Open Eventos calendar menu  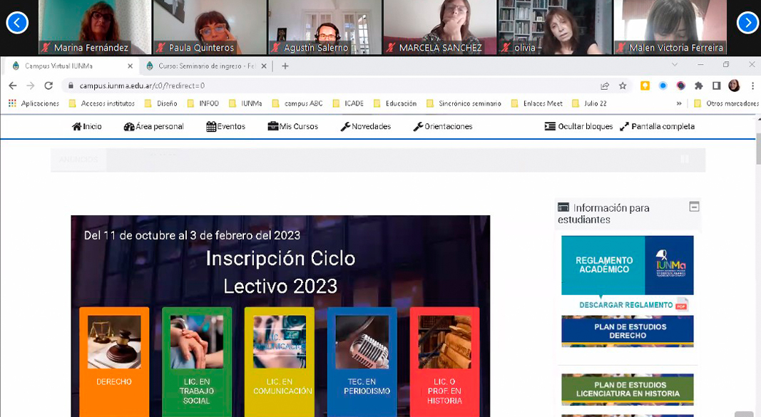pyautogui.click(x=225, y=127)
